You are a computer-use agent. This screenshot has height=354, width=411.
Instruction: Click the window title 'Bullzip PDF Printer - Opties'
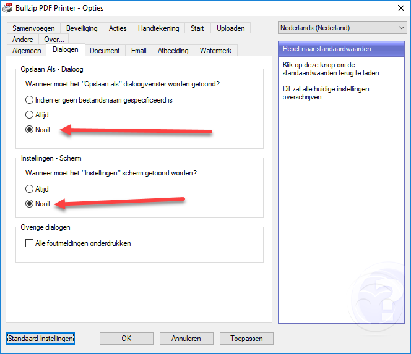click(59, 8)
